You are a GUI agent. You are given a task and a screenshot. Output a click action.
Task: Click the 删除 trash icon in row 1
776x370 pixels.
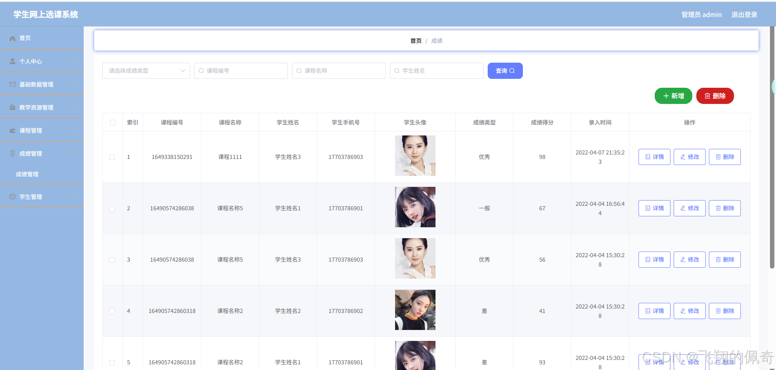[718, 157]
